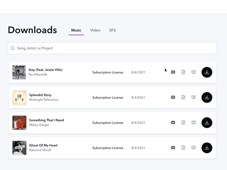The width and height of the screenshot is (227, 170).
Task: Click the album artwork for Splendid Story
Action: (19, 97)
